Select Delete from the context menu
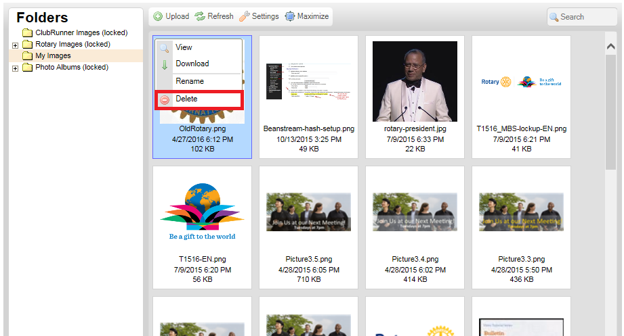The image size is (624, 336). [187, 99]
